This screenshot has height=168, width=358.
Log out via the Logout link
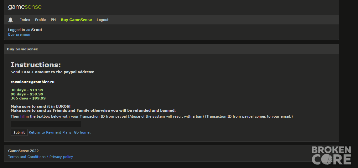pyautogui.click(x=102, y=20)
